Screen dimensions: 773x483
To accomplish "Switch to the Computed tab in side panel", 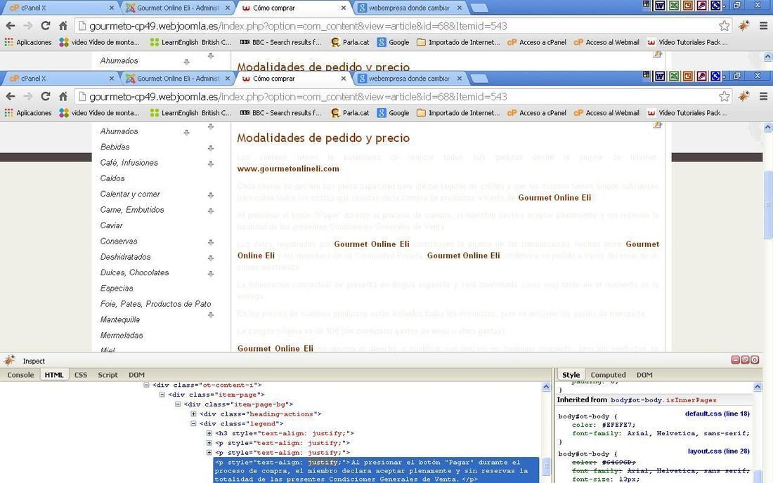I will tap(609, 375).
